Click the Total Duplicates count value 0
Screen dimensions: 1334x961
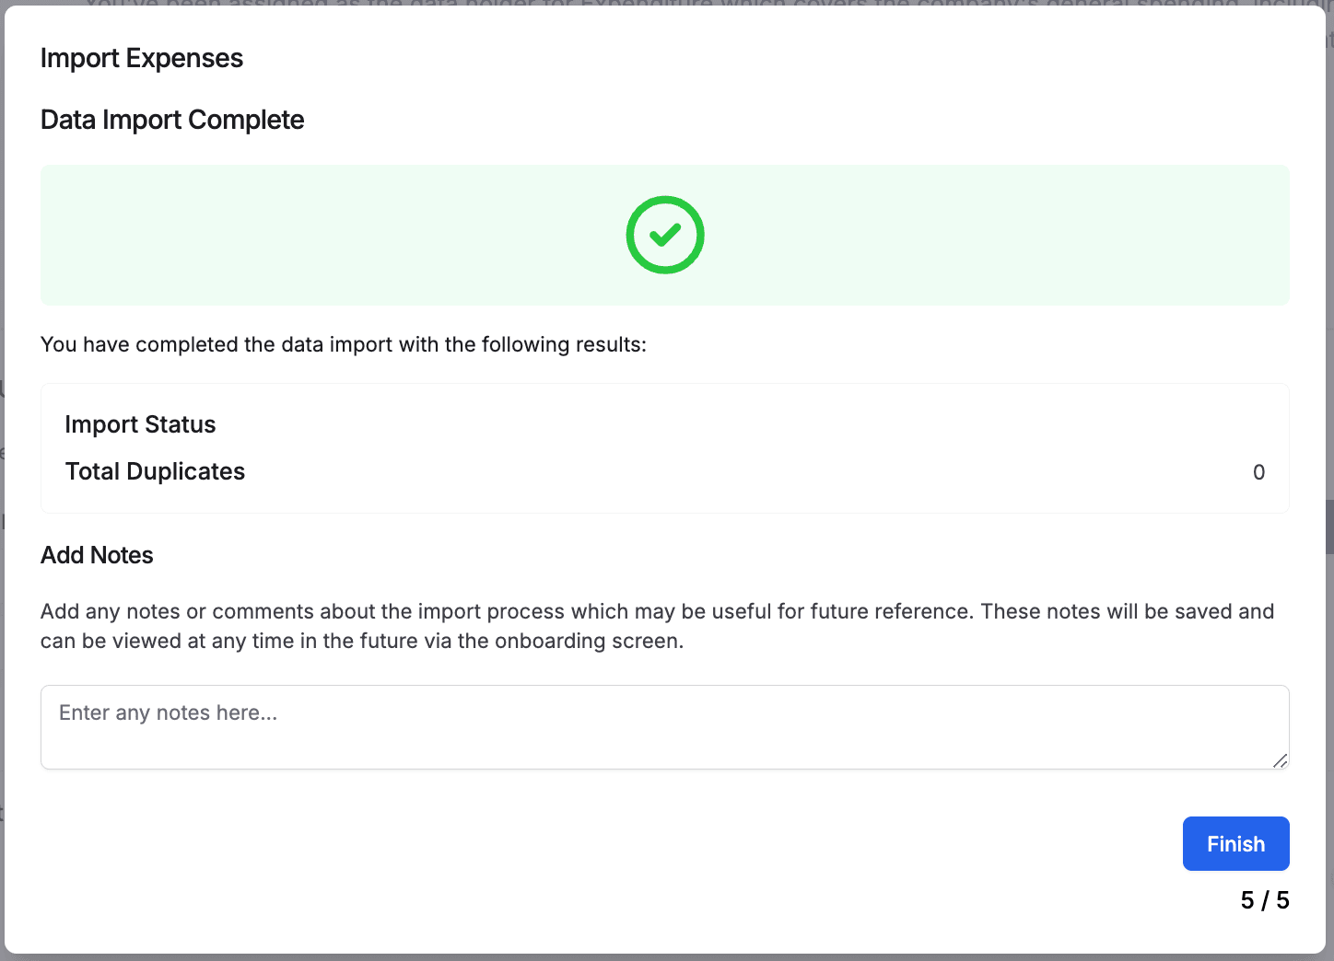point(1258,472)
